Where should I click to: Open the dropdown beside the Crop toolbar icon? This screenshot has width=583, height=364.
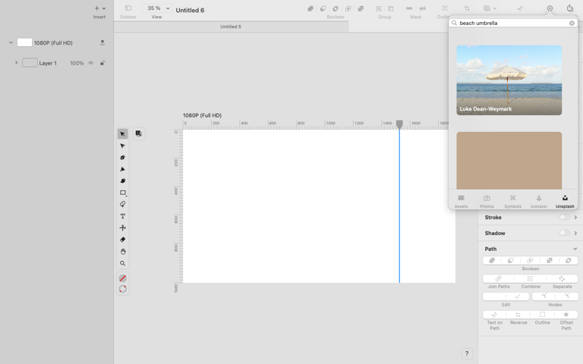click(495, 8)
